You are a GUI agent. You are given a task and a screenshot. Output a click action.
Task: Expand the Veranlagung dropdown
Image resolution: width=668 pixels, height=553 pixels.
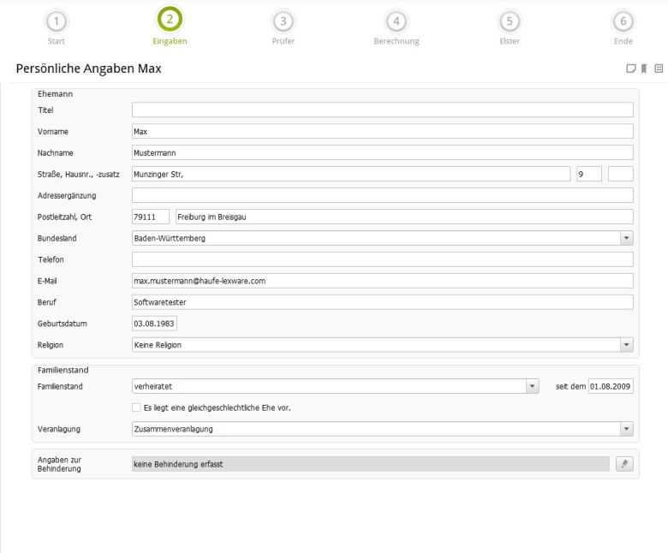(x=626, y=429)
